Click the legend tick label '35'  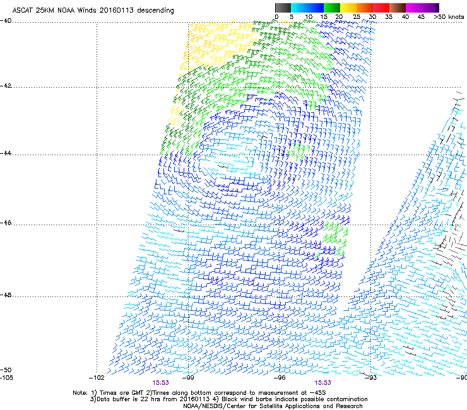click(x=389, y=17)
